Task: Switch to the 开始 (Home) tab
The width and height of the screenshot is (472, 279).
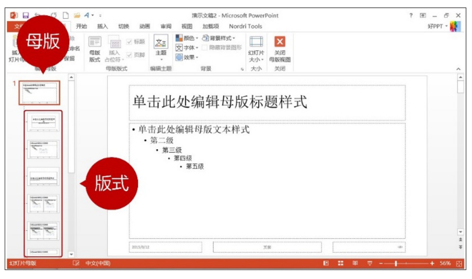Action: pyautogui.click(x=81, y=26)
